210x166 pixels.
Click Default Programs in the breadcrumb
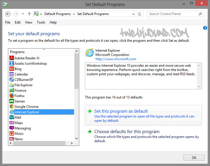pyautogui.click(x=58, y=14)
